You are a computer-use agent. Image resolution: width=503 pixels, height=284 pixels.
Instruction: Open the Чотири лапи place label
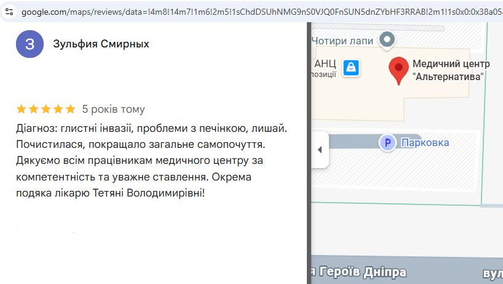coord(343,41)
